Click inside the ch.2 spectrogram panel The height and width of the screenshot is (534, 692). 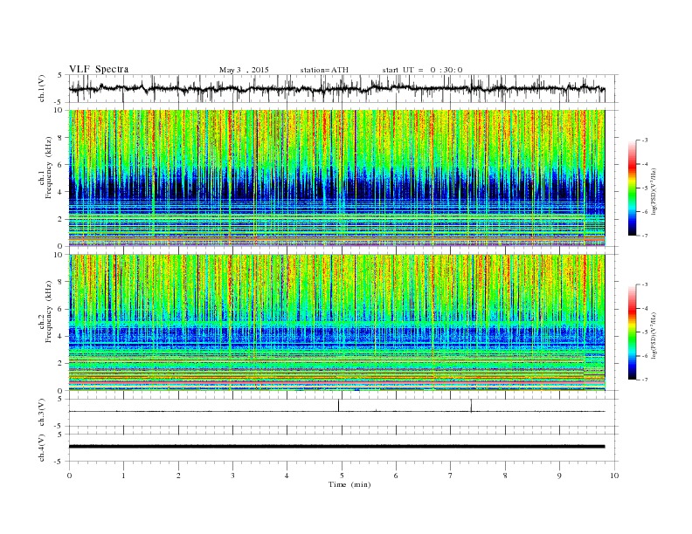pos(336,322)
